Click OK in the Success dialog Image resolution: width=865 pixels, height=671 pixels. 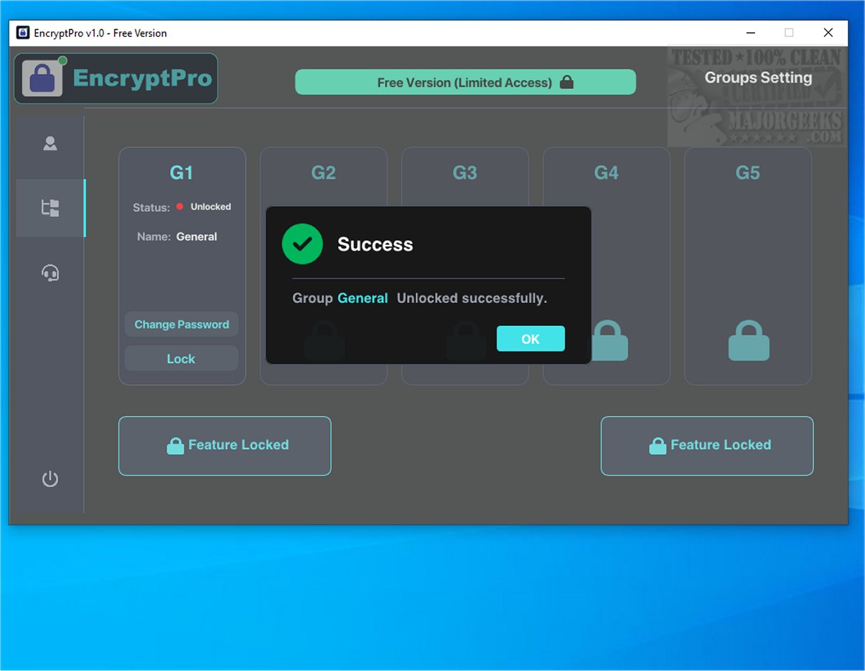coord(530,339)
